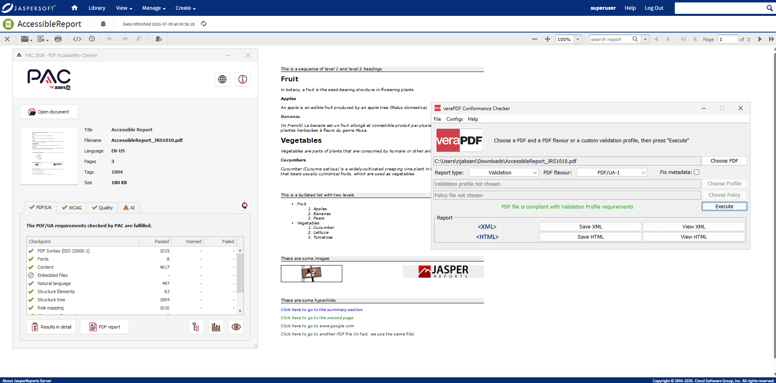This screenshot has width=776, height=383.
Task: Click the Save XML button
Action: [x=591, y=227]
